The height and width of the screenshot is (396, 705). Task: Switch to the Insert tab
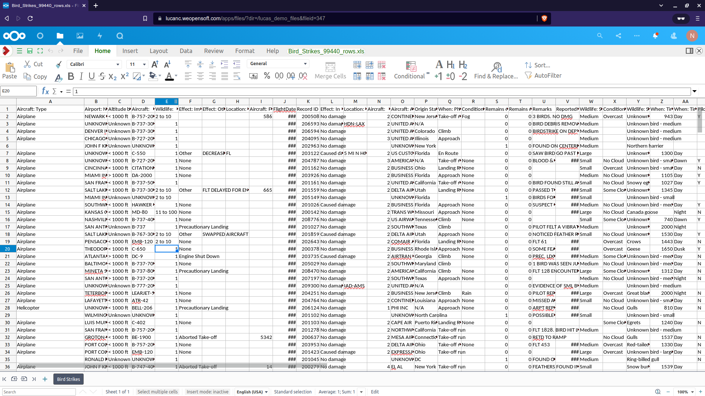point(130,51)
